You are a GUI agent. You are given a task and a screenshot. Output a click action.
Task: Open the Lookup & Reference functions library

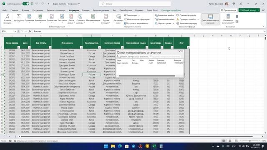click(80, 19)
